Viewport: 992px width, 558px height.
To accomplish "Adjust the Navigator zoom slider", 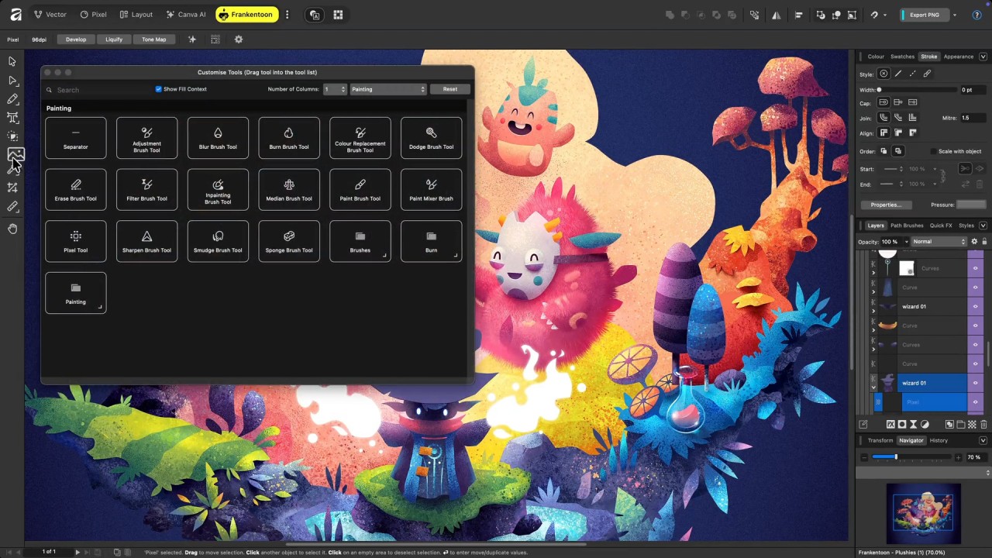I will [896, 457].
